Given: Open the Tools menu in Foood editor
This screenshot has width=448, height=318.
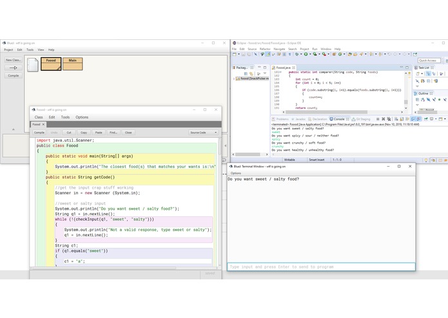Looking at the screenshot, I should click(65, 117).
